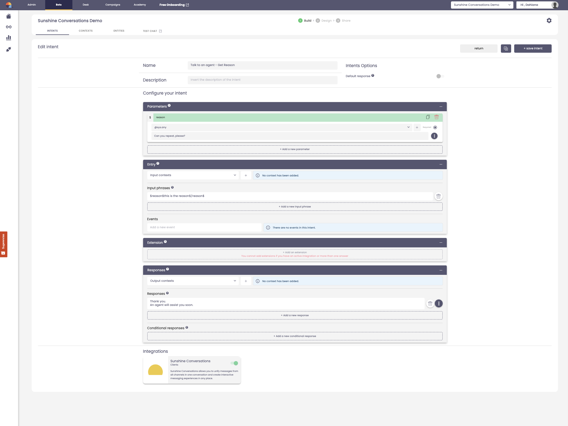
Task: Open the bar chart analytics sidebar icon
Action: pos(9,37)
